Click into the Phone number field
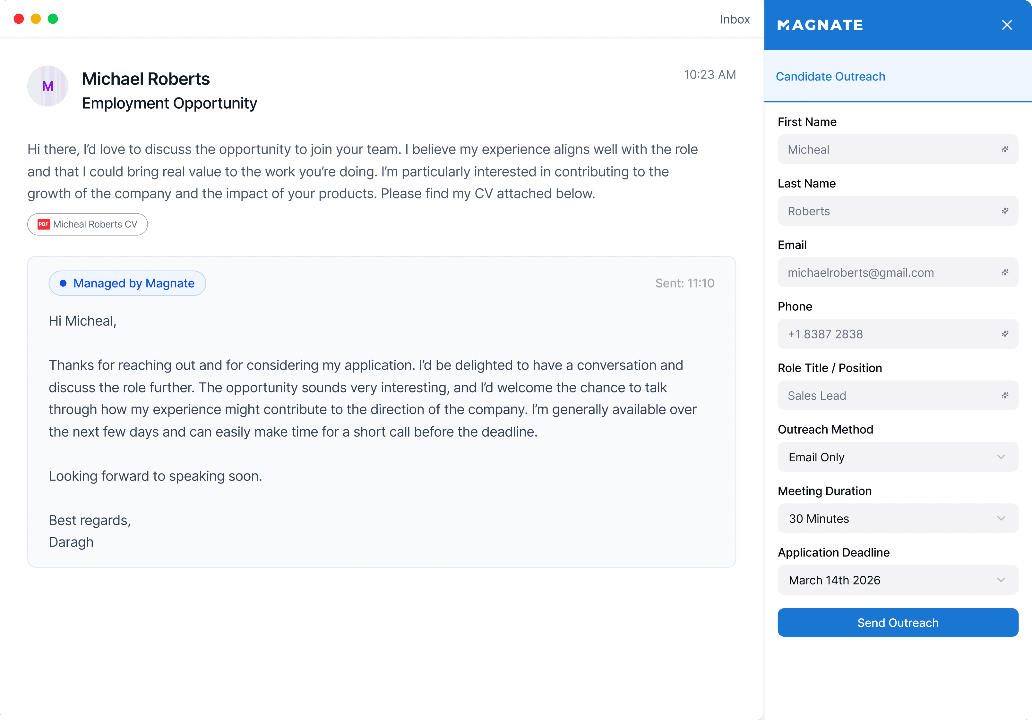This screenshot has height=720, width=1032. (x=898, y=334)
